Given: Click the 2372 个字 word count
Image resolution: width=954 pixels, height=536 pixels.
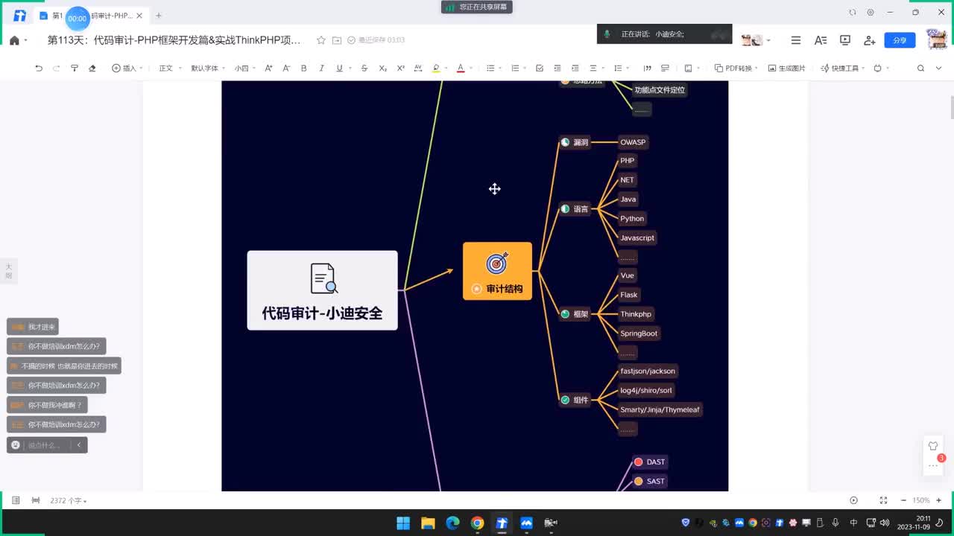Looking at the screenshot, I should point(68,501).
